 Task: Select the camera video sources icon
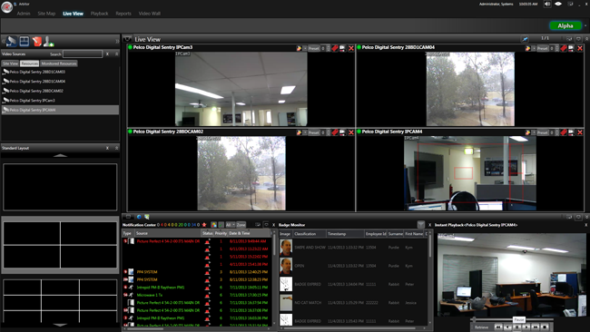click(11, 41)
